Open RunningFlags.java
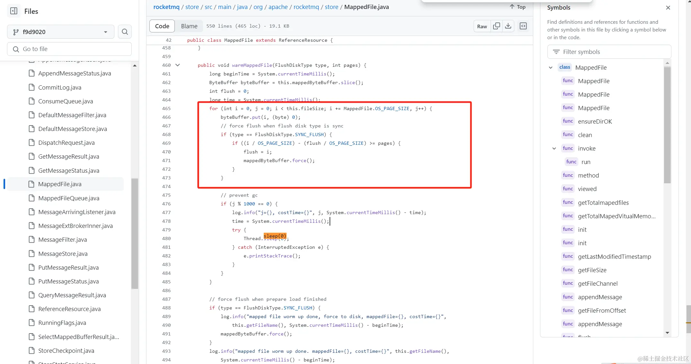 tap(62, 323)
